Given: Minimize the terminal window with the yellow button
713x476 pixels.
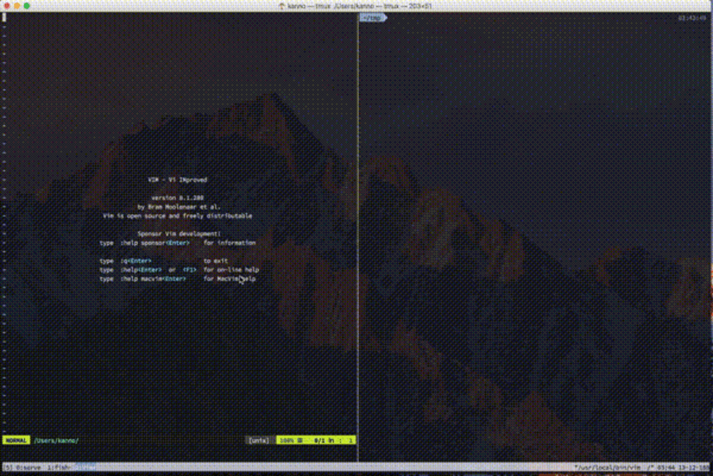Looking at the screenshot, I should [x=17, y=5].
